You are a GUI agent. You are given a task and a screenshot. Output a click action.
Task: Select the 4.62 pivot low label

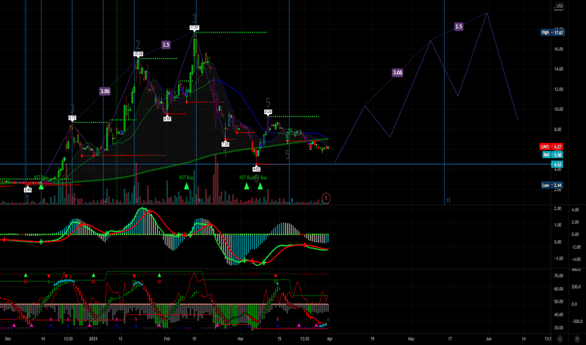pyautogui.click(x=257, y=169)
